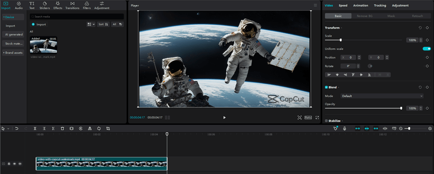Click the Ratio button in player
This screenshot has width=434, height=174.
pos(308,117)
